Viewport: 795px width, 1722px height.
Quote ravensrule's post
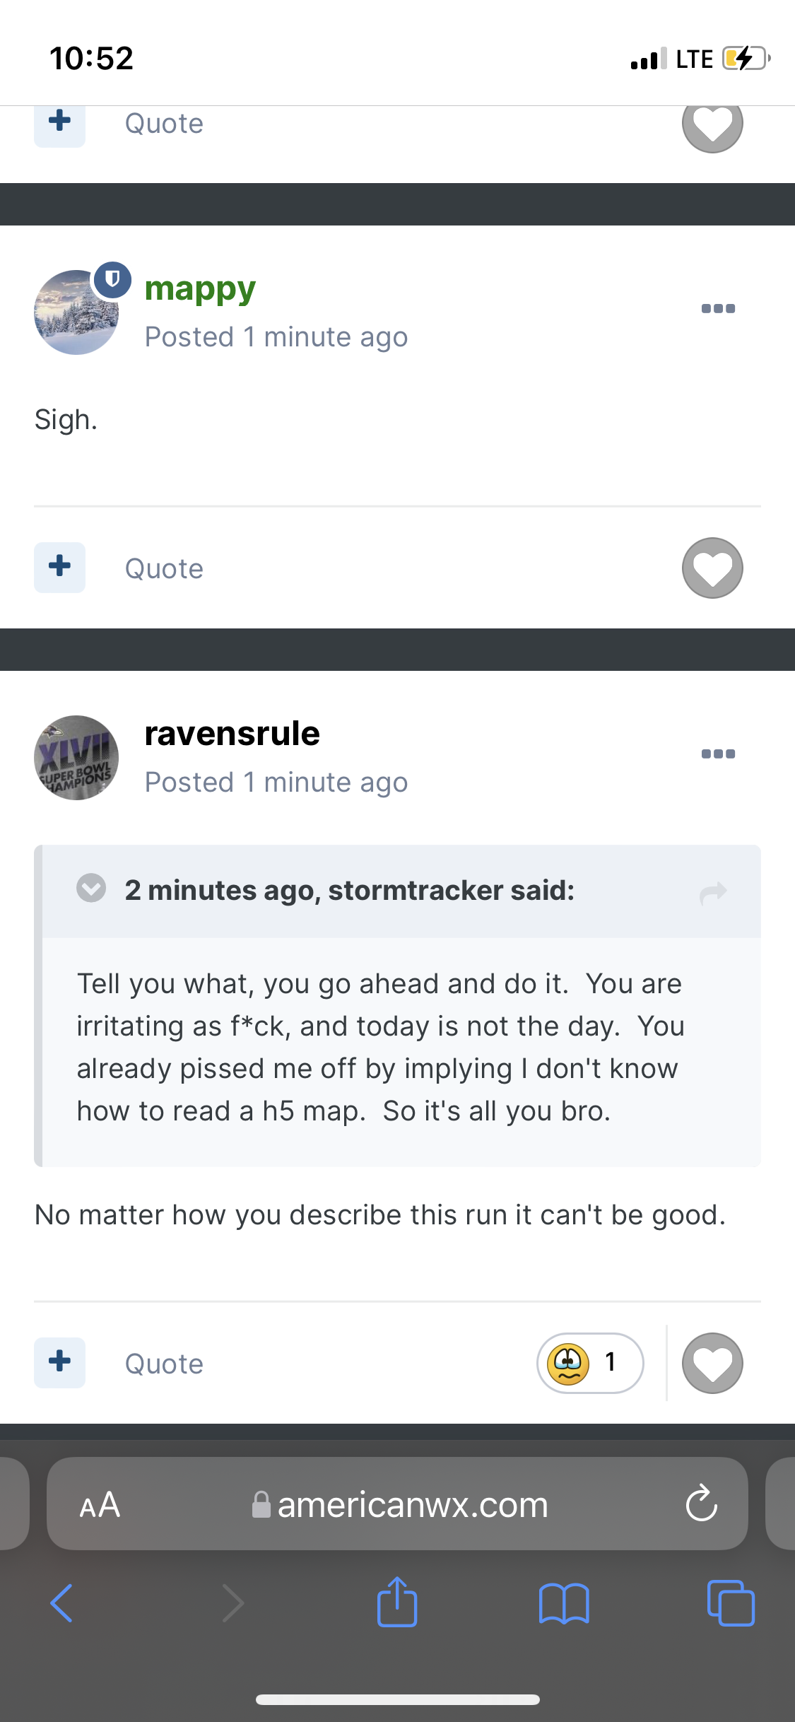164,1364
